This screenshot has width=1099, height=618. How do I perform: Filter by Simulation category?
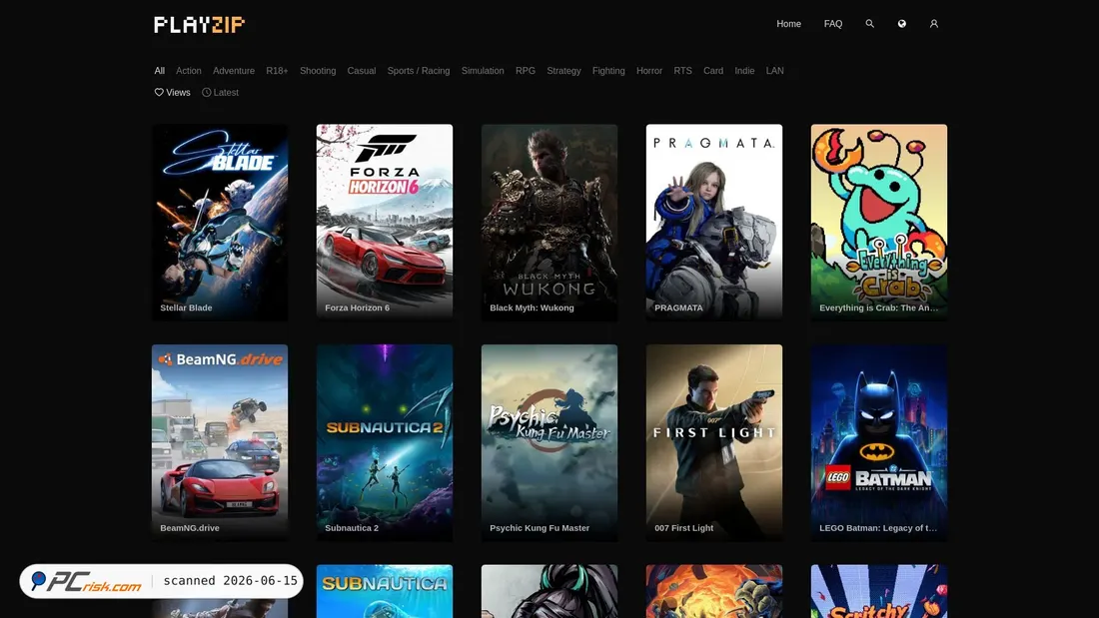tap(483, 71)
